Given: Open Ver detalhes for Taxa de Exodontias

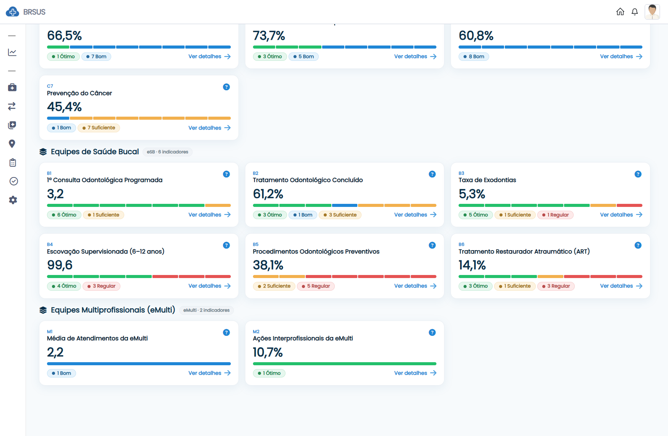Looking at the screenshot, I should 621,215.
